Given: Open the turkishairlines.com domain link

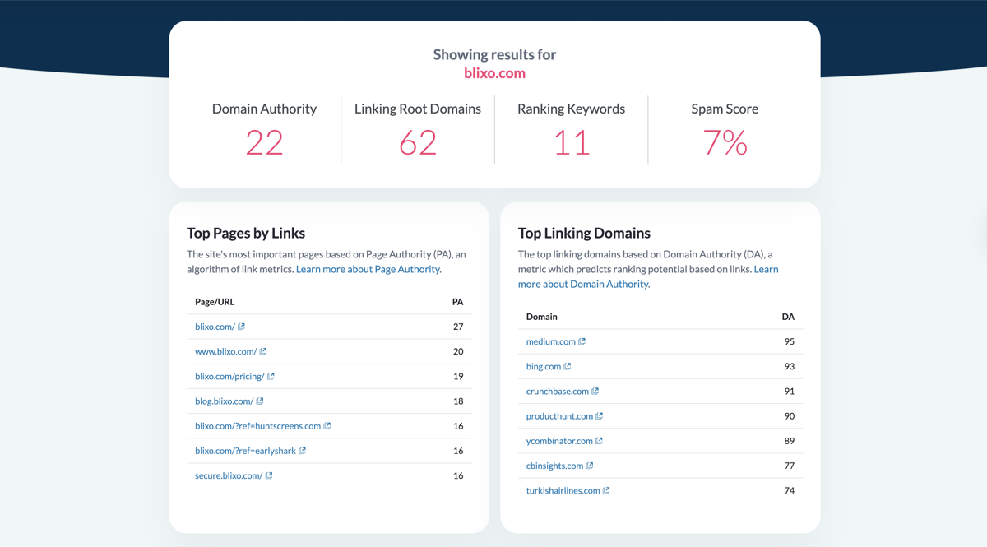Looking at the screenshot, I should point(563,490).
